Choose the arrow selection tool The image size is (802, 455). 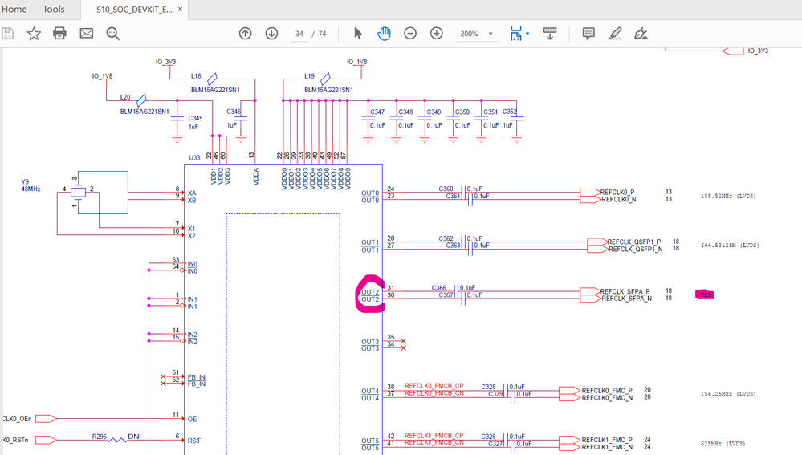pyautogui.click(x=358, y=34)
